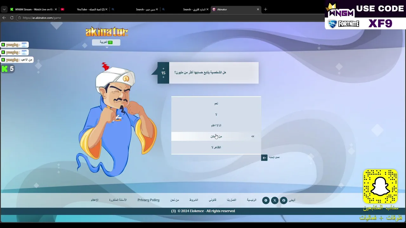
Task: Click the question number 15 badge
Action: (163, 73)
